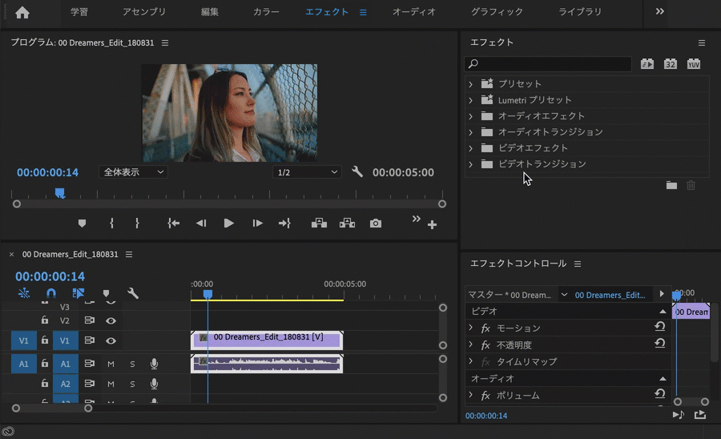Viewport: 721px width, 439px height.
Task: Go to In point button
Action: tap(173, 224)
